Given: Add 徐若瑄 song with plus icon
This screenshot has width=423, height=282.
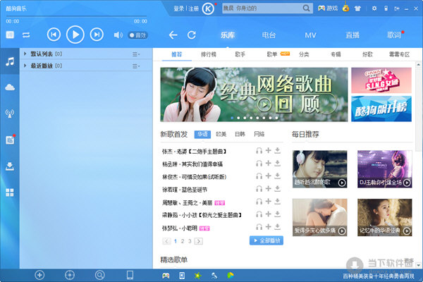Looking at the screenshot, I should pyautogui.click(x=268, y=188).
